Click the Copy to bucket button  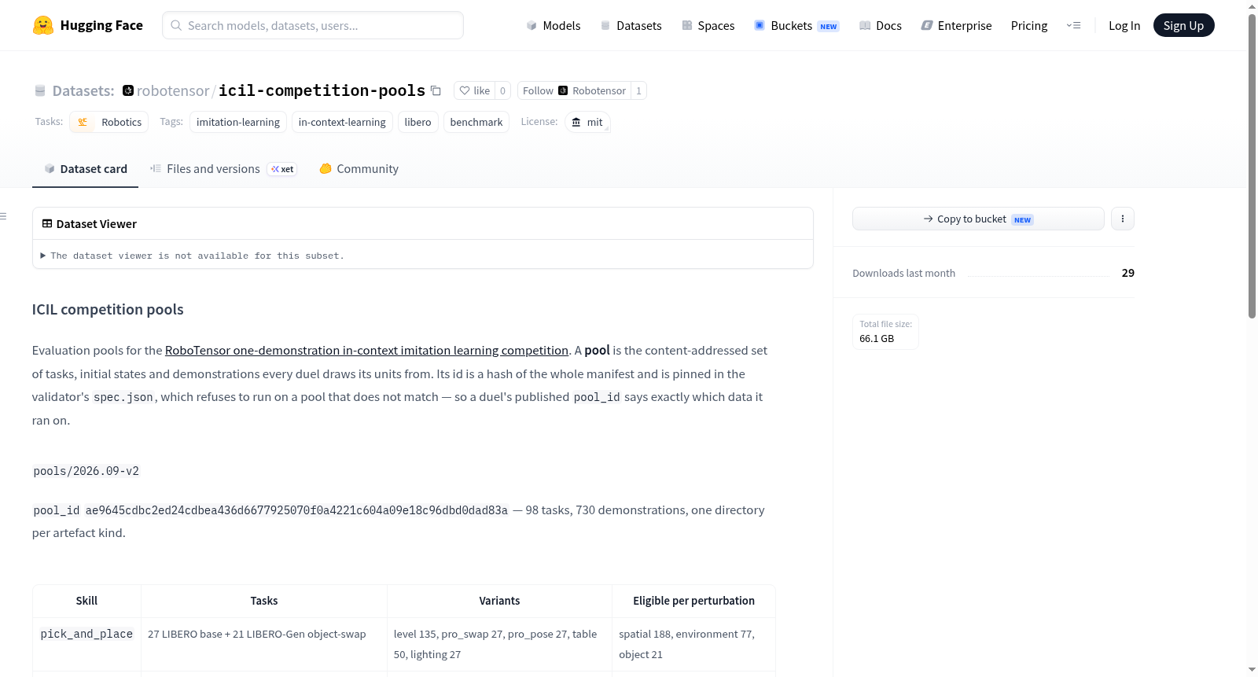coord(978,219)
